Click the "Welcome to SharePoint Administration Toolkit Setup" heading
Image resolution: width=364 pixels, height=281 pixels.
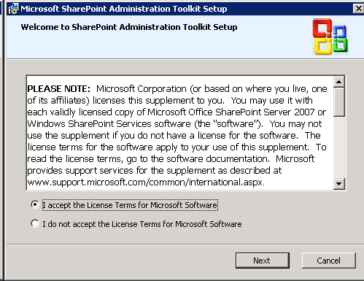[x=129, y=27]
